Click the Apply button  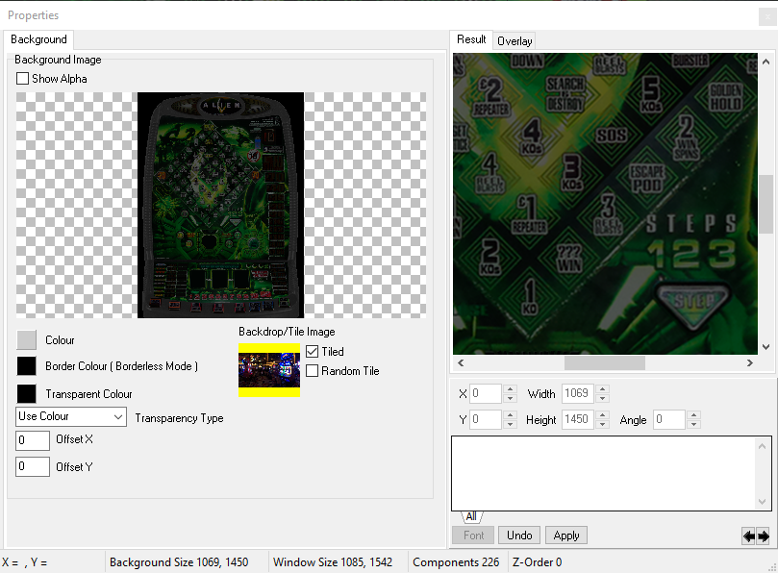coord(566,536)
